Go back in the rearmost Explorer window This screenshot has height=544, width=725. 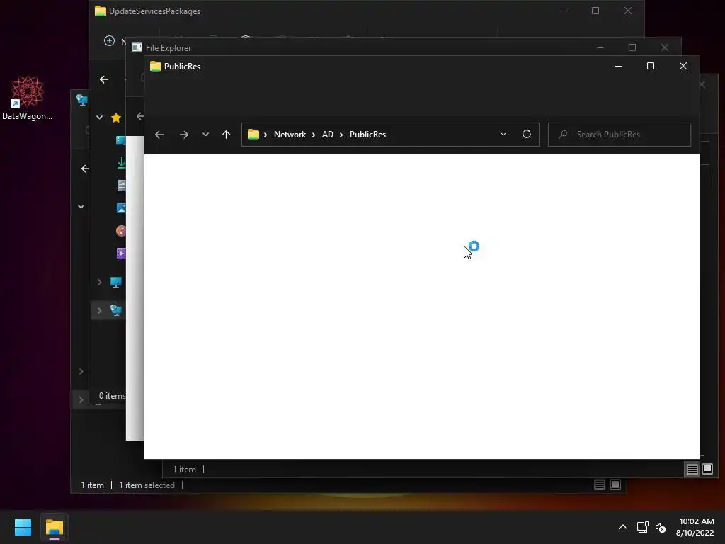coord(85,169)
